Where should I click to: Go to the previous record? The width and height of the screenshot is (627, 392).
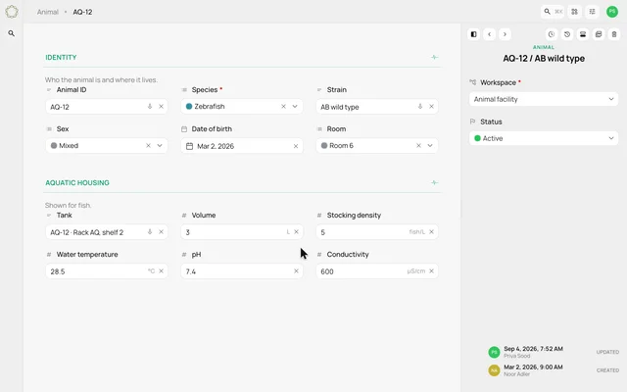pos(490,34)
